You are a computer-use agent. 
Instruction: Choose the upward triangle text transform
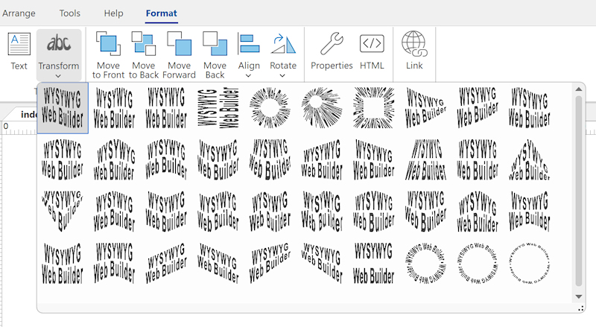(x=529, y=159)
